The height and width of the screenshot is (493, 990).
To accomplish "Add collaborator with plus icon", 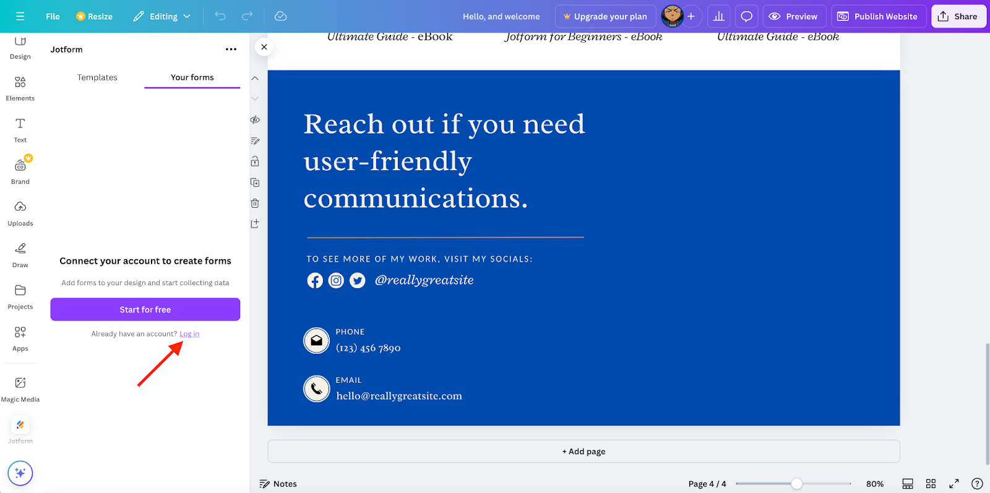I will click(x=691, y=16).
